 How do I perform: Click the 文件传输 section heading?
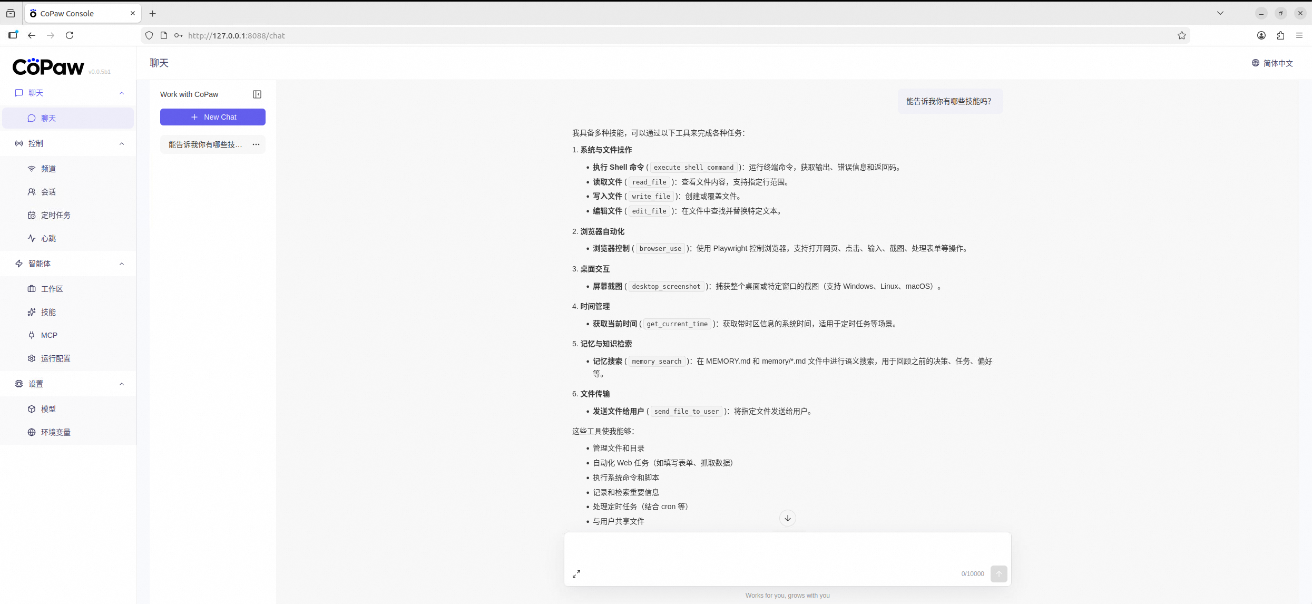[x=595, y=394]
